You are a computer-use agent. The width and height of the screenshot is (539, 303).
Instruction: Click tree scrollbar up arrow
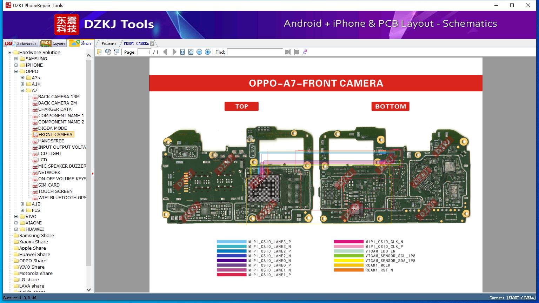click(88, 55)
